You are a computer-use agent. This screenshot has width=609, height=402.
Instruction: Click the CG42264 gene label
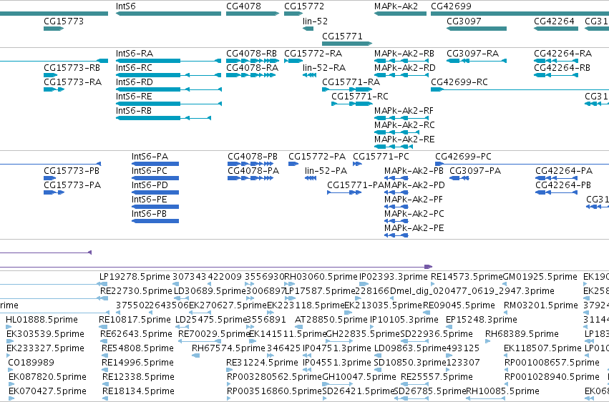click(x=554, y=21)
